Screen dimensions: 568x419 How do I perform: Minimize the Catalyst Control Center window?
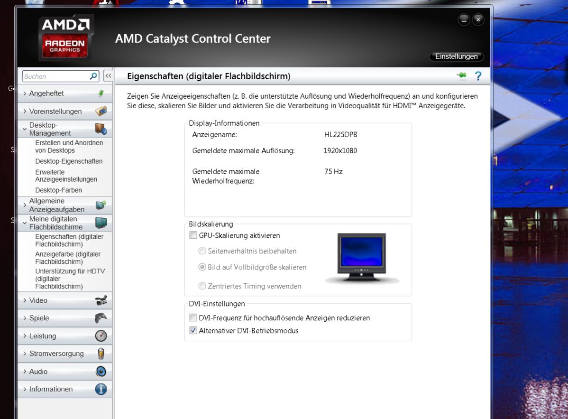[464, 19]
